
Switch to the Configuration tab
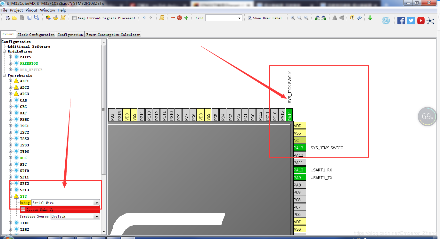pyautogui.click(x=70, y=35)
